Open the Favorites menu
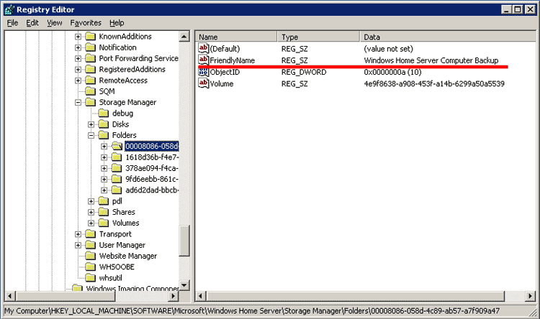 point(86,23)
